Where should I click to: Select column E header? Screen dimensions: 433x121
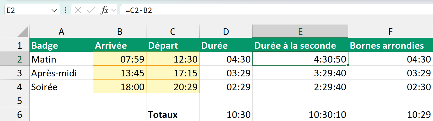300,31
